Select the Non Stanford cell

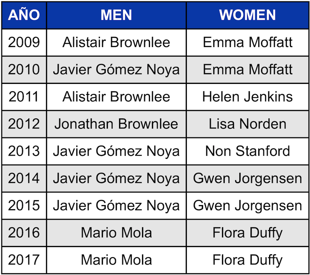click(x=247, y=151)
